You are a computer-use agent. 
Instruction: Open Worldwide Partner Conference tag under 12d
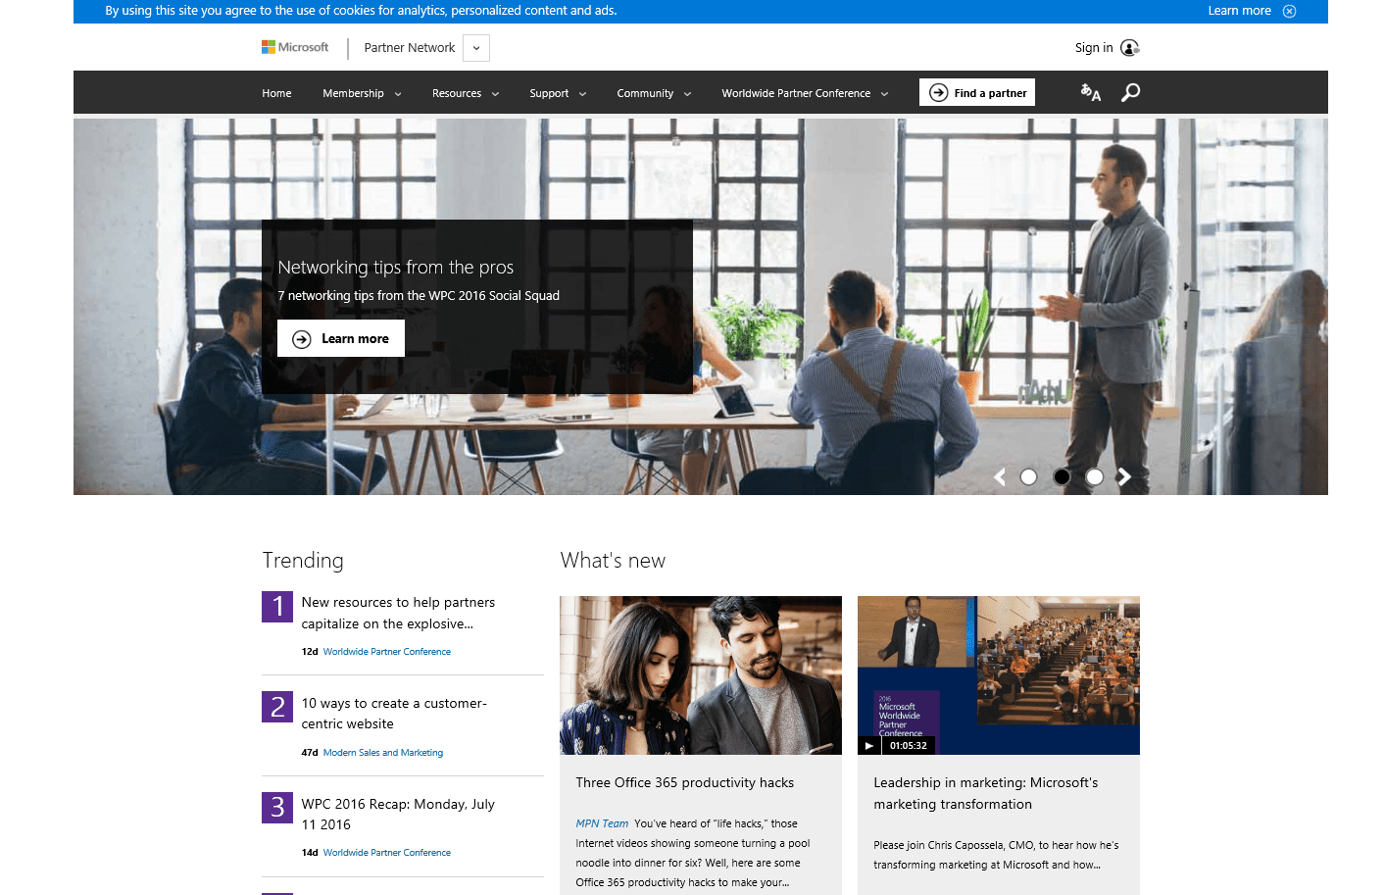pyautogui.click(x=387, y=652)
